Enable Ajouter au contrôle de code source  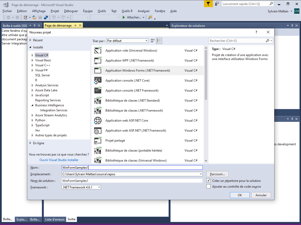(208, 187)
